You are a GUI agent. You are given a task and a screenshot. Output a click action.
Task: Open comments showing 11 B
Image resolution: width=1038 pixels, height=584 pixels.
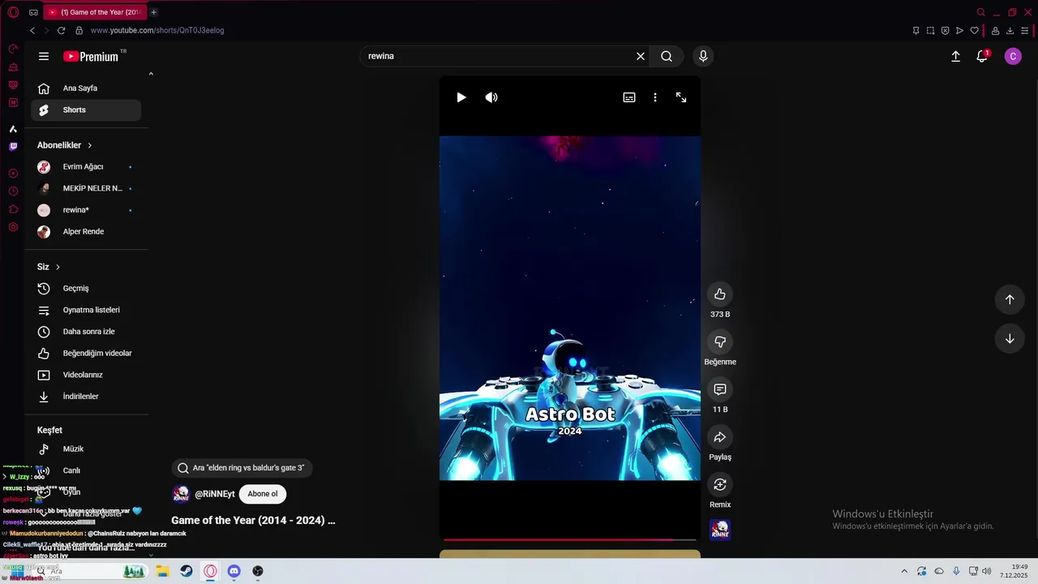[720, 389]
